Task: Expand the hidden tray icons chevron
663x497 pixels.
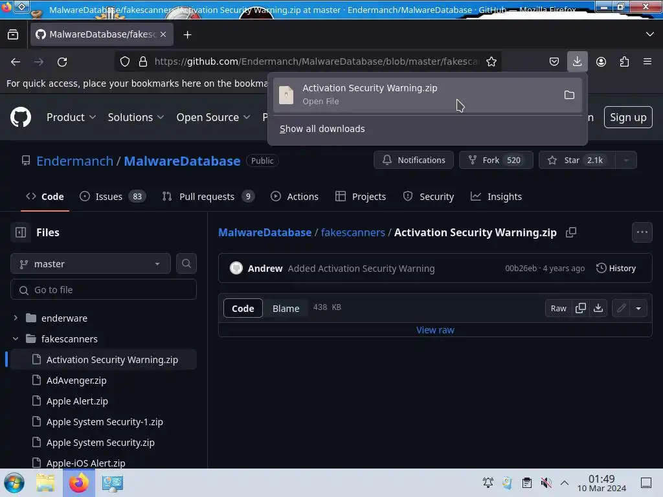Action: [x=565, y=483]
